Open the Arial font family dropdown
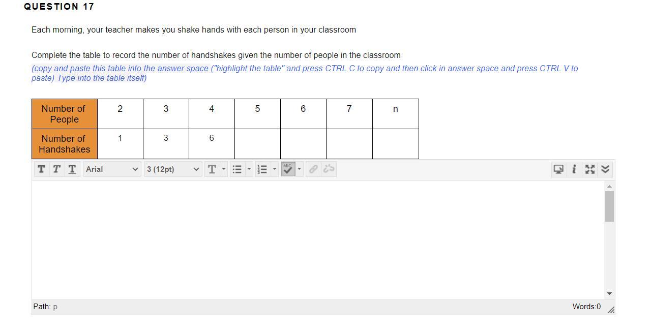This screenshot has width=651, height=330. 112,169
